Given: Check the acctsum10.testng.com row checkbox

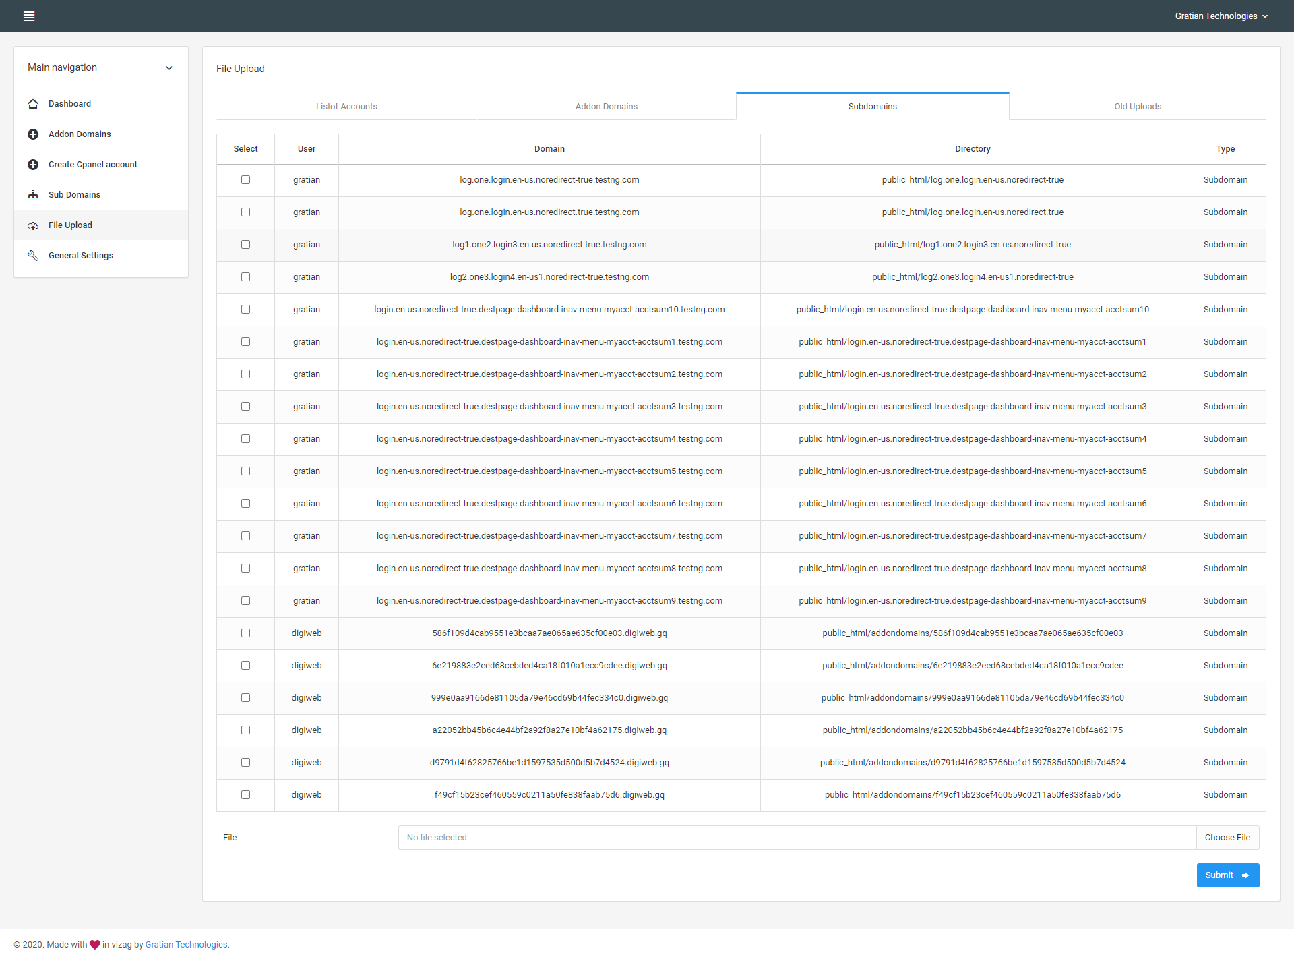Looking at the screenshot, I should tap(245, 310).
